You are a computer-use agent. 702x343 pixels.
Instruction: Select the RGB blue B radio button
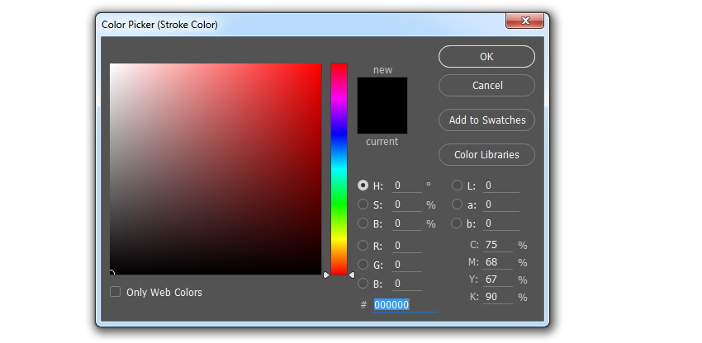click(x=363, y=283)
